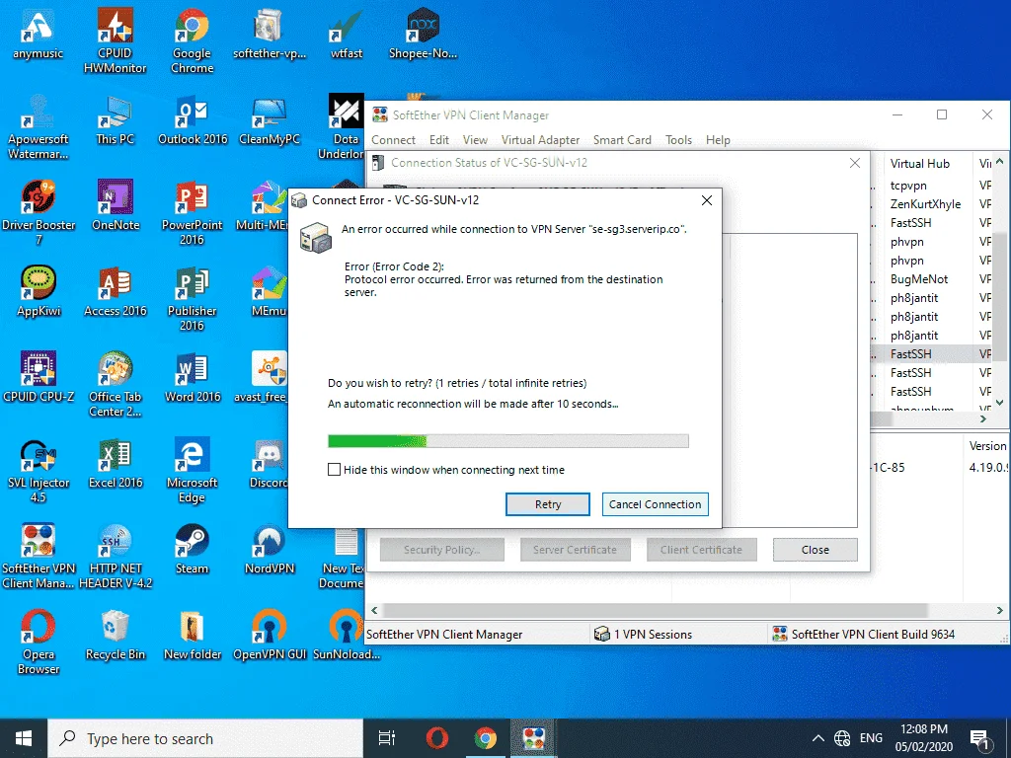
Task: Show hidden system tray icons
Action: tap(817, 738)
